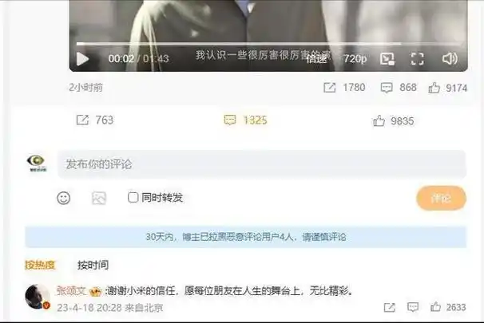The height and width of the screenshot is (323, 484).
Task: Sort comments by 按时间
Action: click(93, 265)
